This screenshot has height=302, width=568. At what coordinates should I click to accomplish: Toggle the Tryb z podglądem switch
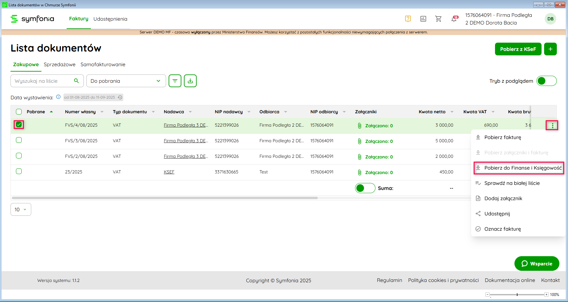(546, 81)
